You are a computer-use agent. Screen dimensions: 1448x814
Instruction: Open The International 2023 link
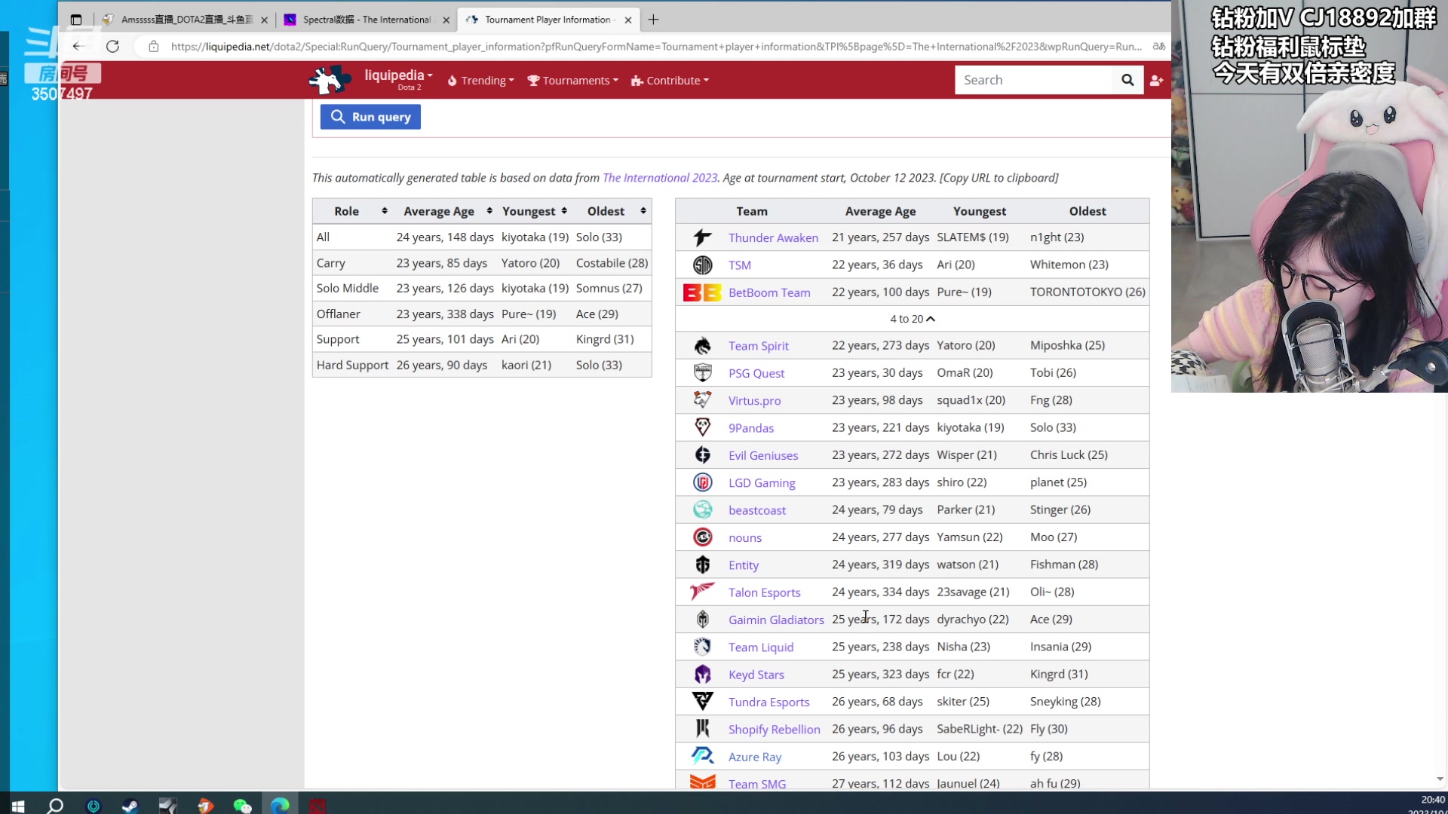coord(660,178)
